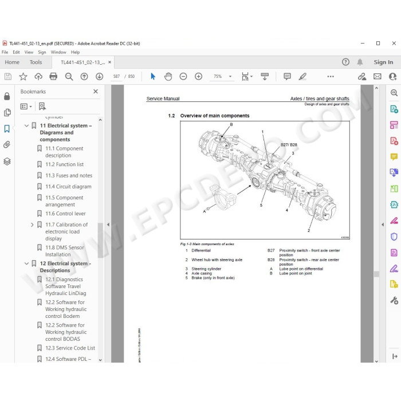The height and width of the screenshot is (401, 401).
Task: Click the read mode scrolling icon
Action: pos(265,76)
